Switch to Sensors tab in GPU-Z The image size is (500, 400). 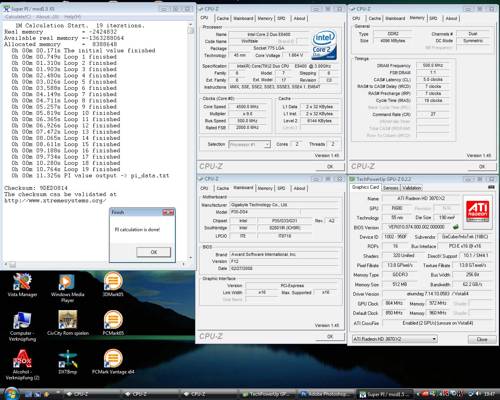click(x=391, y=188)
